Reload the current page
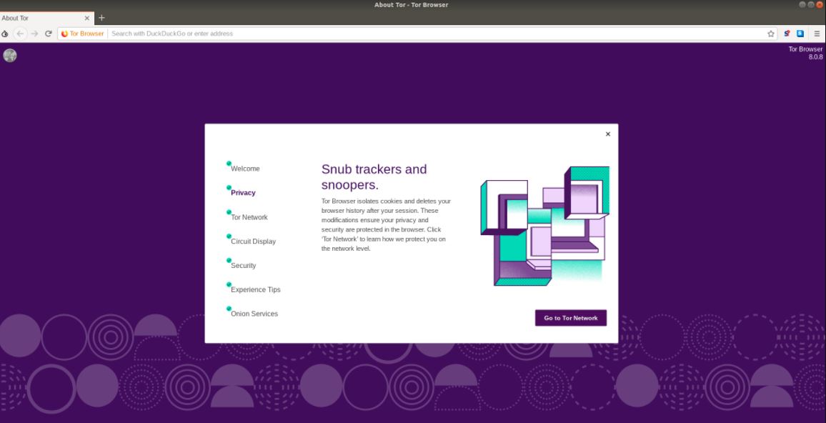The image size is (826, 423). point(48,34)
